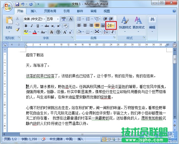This screenshot has height=144, width=179.
Task: Apply strikethrough formatting with the abc icon
Action: tap(47, 26)
